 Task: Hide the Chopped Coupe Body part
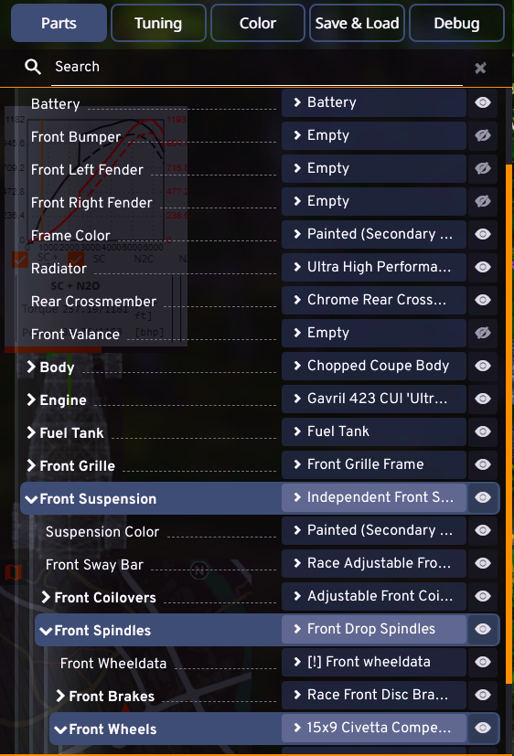point(483,366)
